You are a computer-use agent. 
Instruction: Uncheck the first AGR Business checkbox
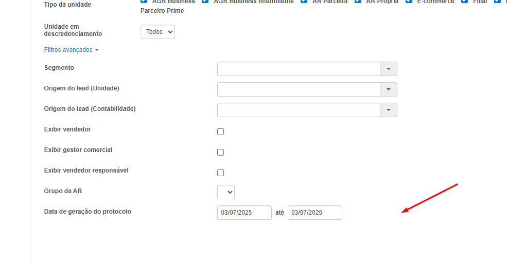[x=144, y=2]
